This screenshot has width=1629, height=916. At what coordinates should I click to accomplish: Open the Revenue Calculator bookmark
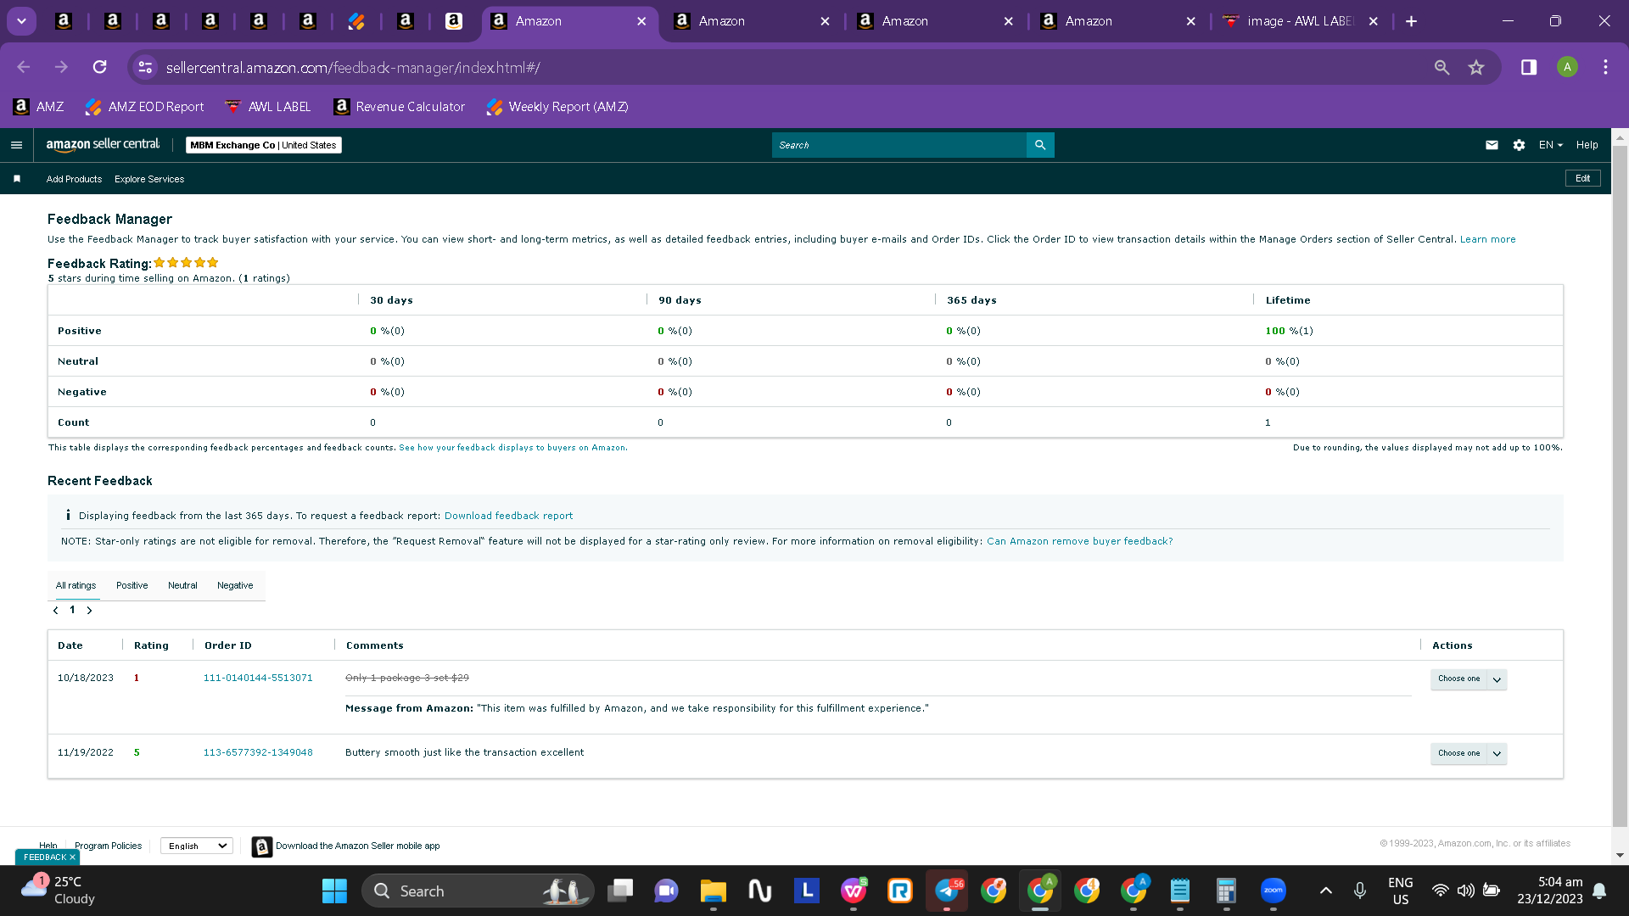click(x=400, y=107)
